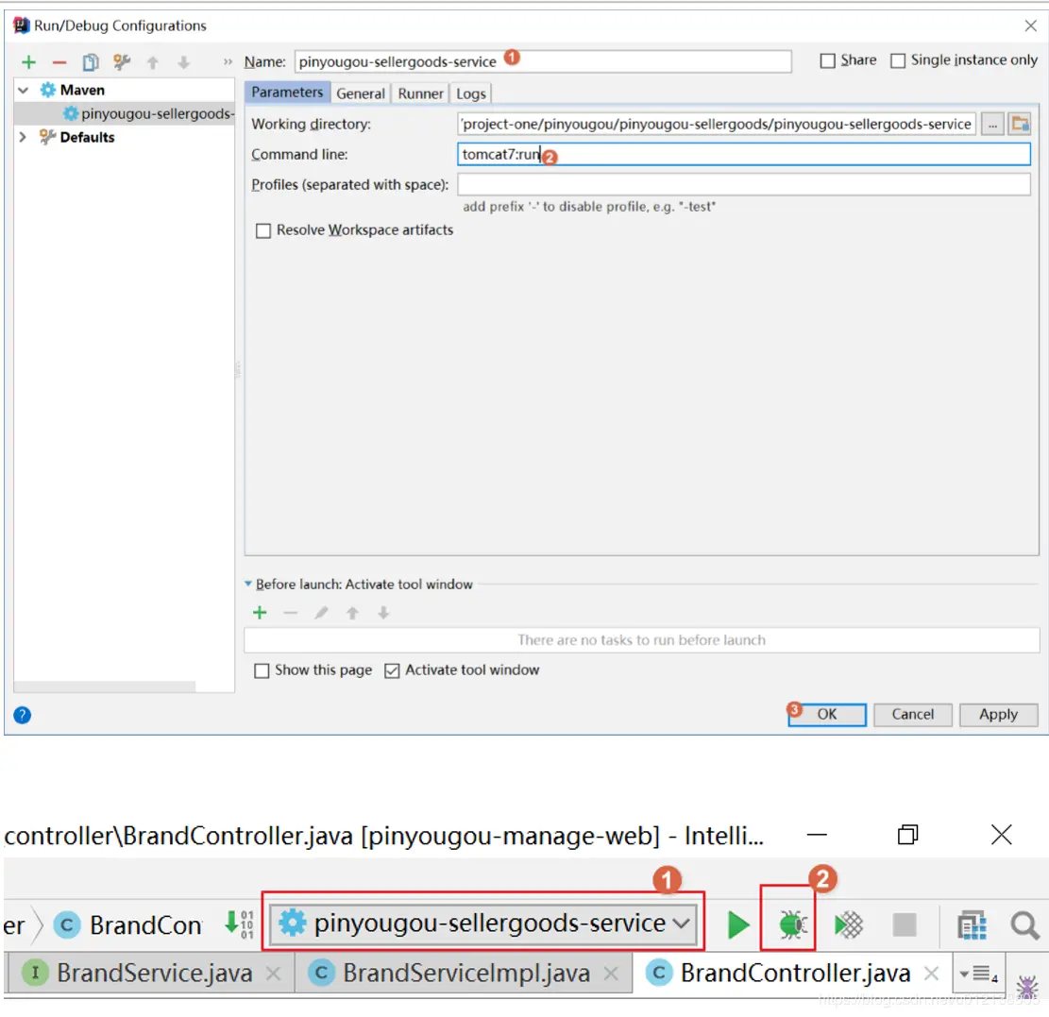The image size is (1049, 1017).
Task: Copy the selected configuration
Action: click(x=91, y=62)
